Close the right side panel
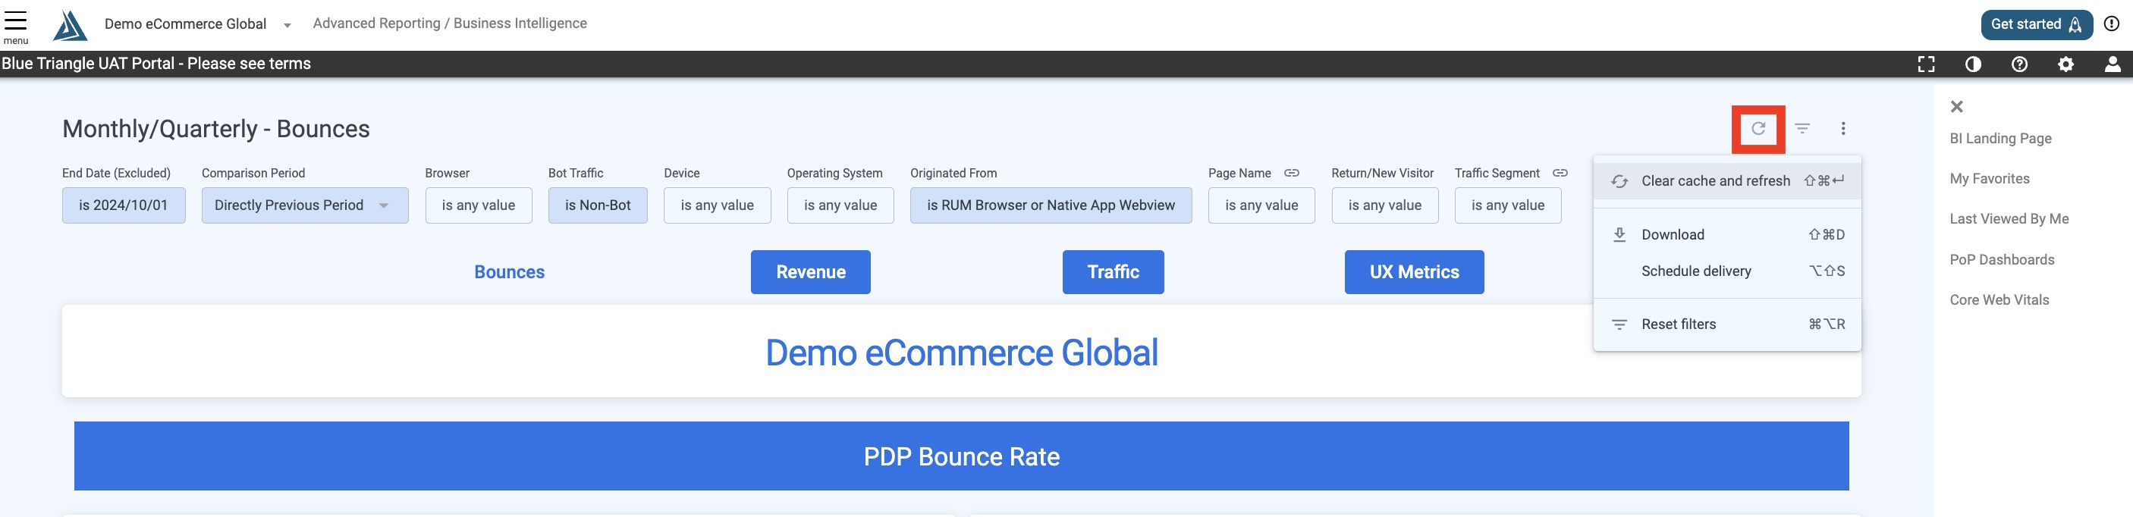 (x=1956, y=107)
